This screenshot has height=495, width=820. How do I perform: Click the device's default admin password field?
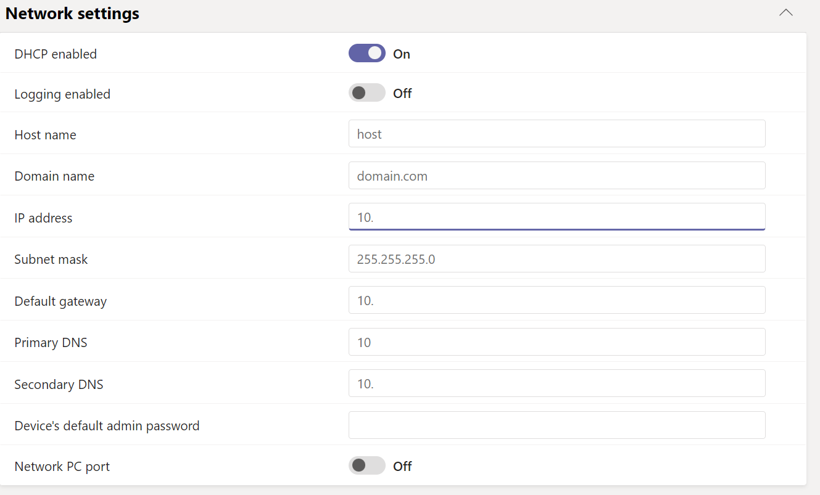point(557,425)
